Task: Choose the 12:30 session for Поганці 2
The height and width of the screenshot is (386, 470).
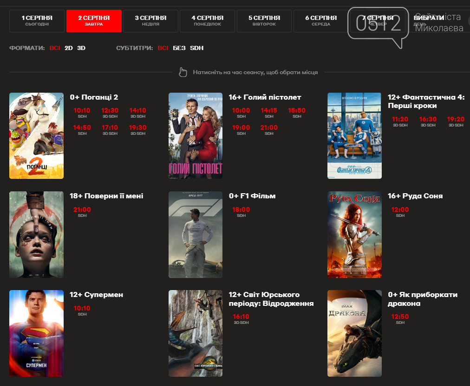Action: point(110,111)
